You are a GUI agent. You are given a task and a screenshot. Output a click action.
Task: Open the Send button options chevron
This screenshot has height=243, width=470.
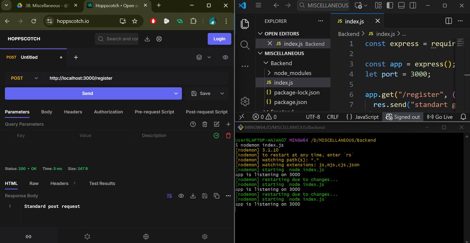point(176,93)
